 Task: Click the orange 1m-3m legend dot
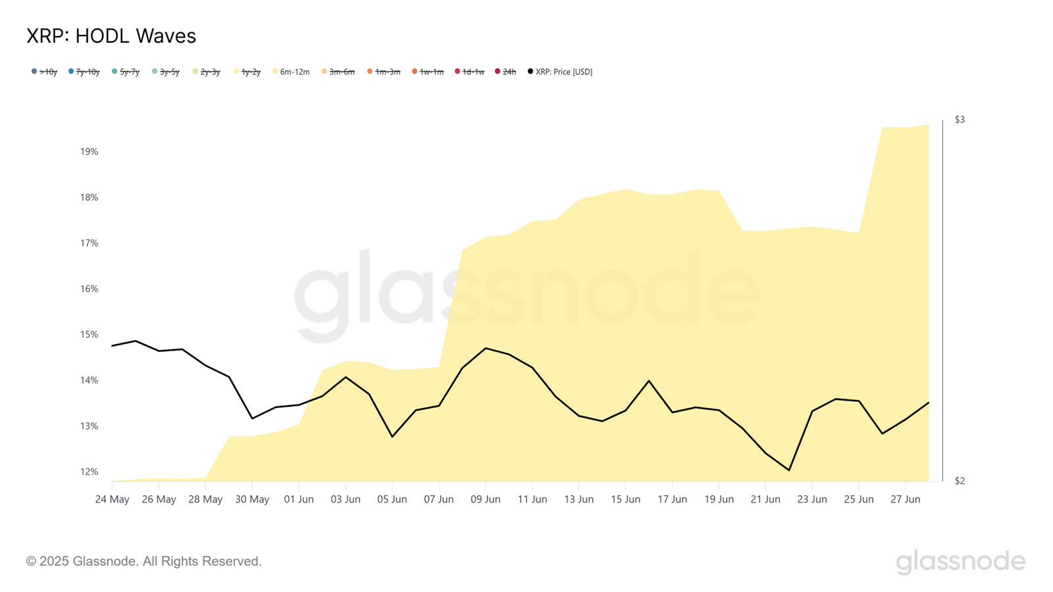click(370, 71)
